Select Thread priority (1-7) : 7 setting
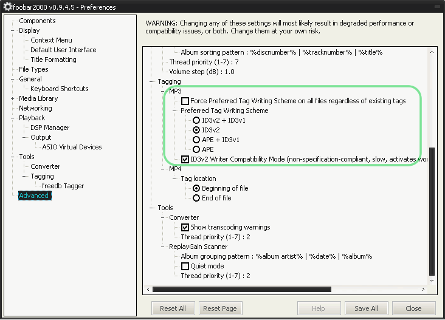 click(204, 62)
